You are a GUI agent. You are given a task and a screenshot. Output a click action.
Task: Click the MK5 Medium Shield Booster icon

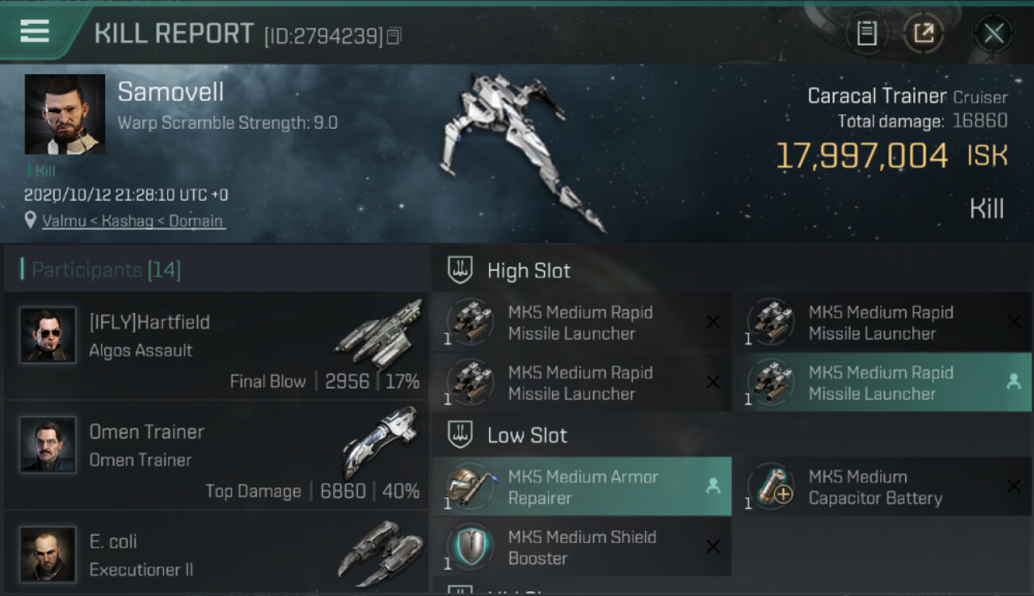point(471,547)
